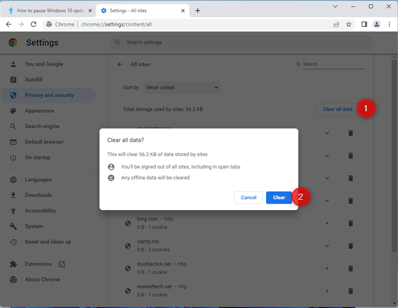
Task: Click the page vertical scrollbar
Action: click(x=394, y=155)
